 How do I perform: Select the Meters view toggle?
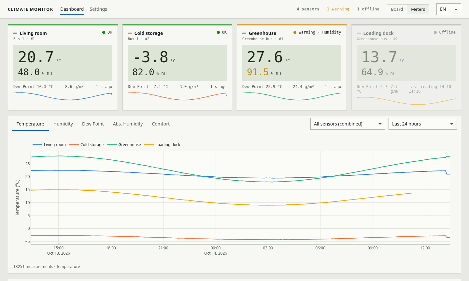[418, 9]
